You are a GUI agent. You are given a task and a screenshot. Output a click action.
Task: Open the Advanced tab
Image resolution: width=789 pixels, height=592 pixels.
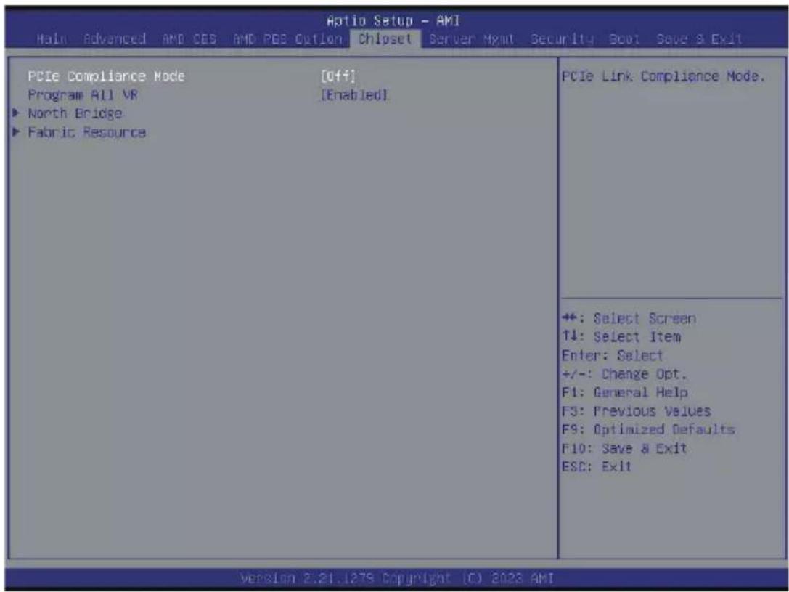point(115,39)
